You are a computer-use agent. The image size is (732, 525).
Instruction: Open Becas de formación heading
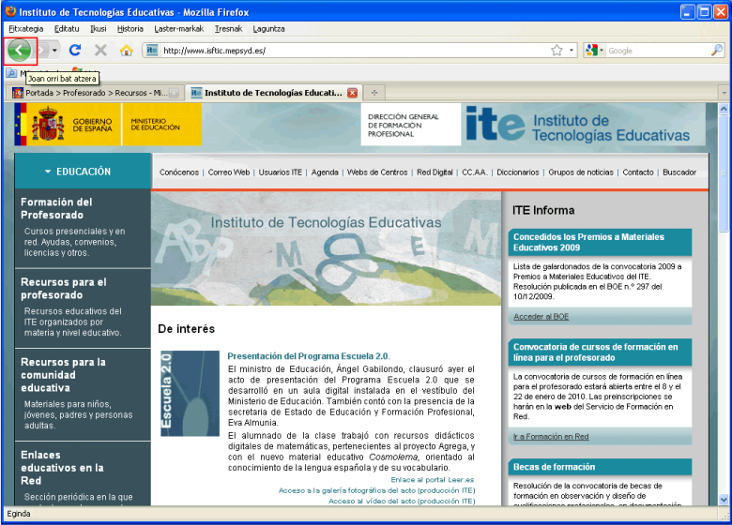554,467
